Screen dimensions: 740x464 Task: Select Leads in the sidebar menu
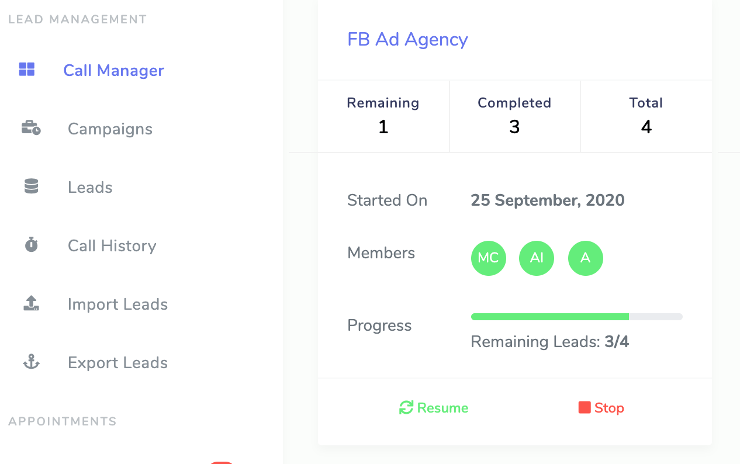(90, 188)
